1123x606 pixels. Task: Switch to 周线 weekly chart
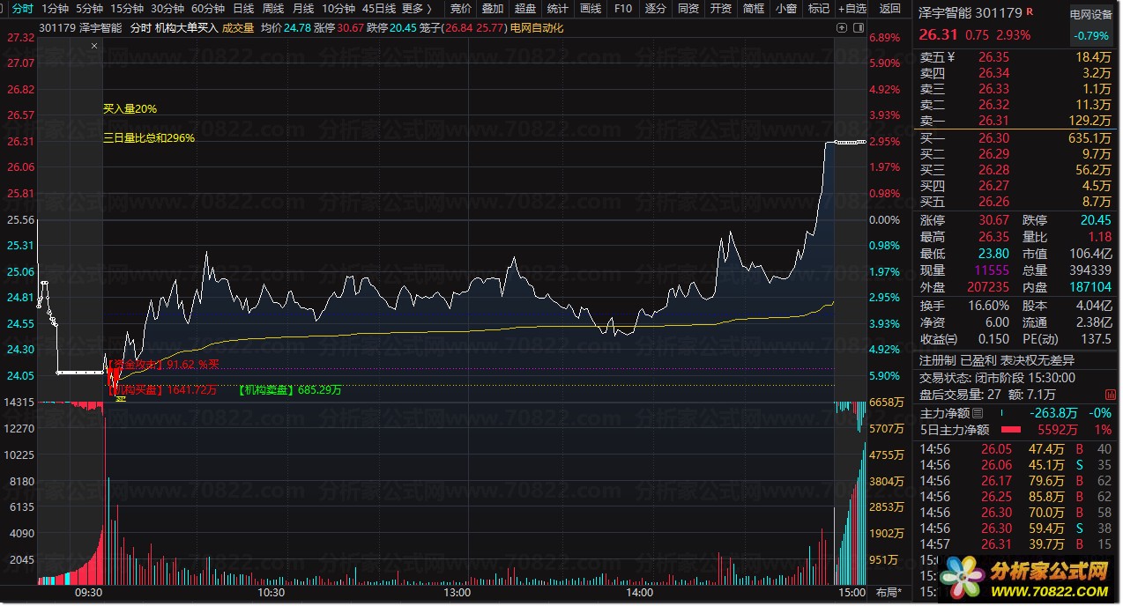pyautogui.click(x=273, y=9)
